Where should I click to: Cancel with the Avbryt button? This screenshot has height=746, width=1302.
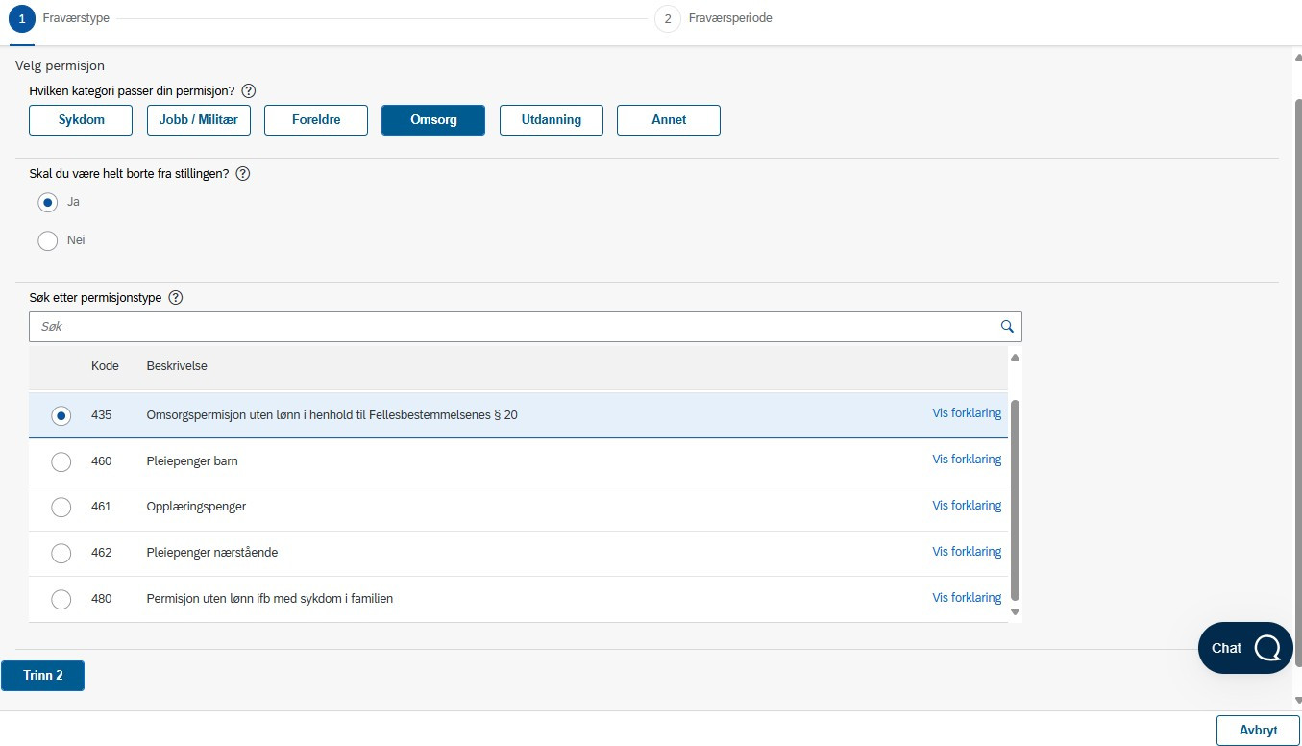(1258, 731)
